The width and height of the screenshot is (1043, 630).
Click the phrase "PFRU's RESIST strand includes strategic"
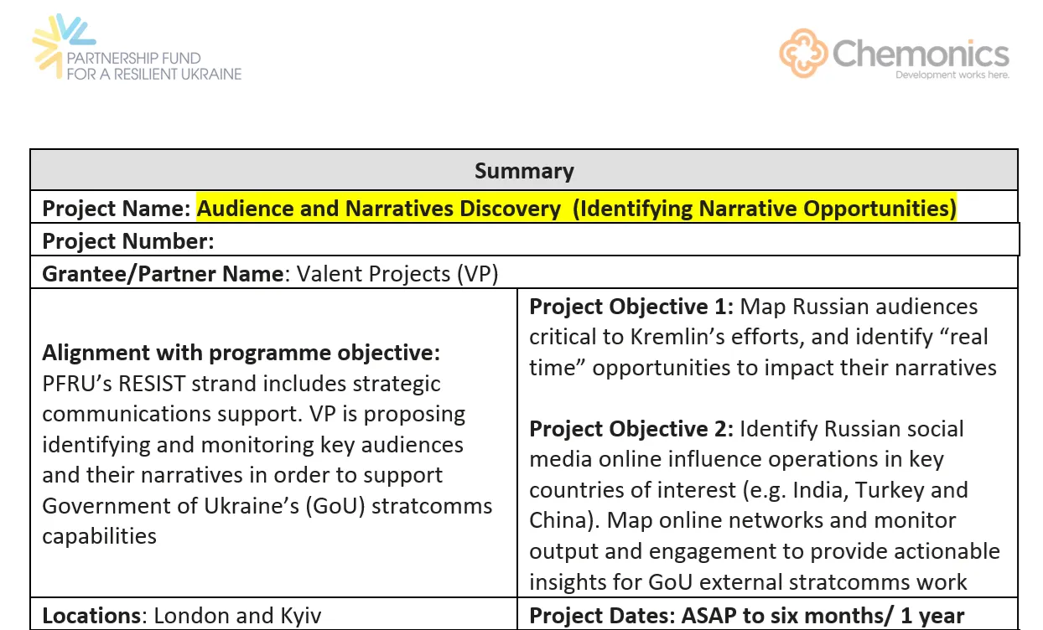point(241,384)
